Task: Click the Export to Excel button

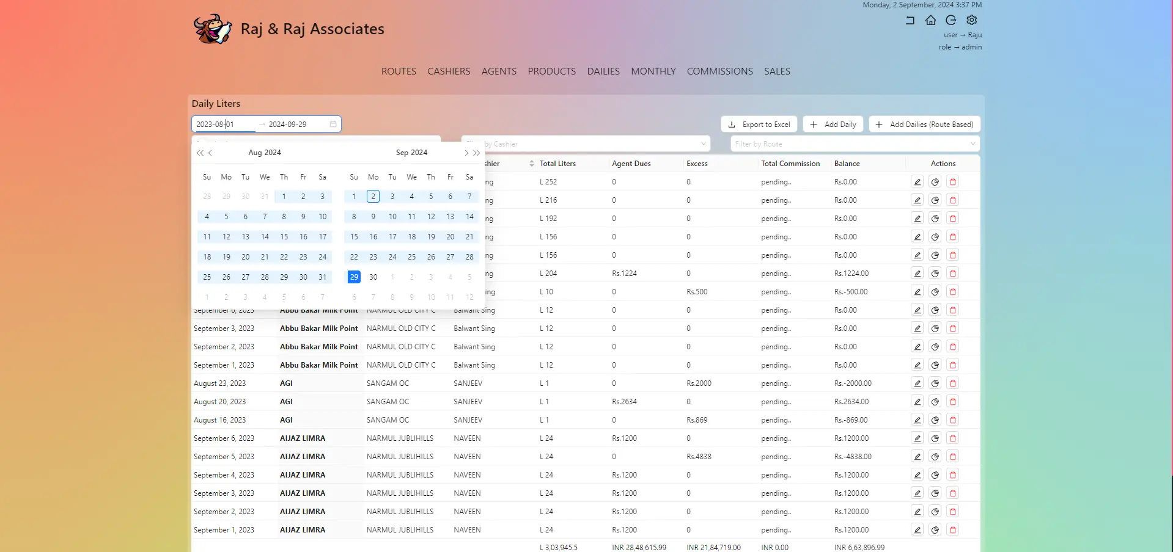Action: (759, 125)
